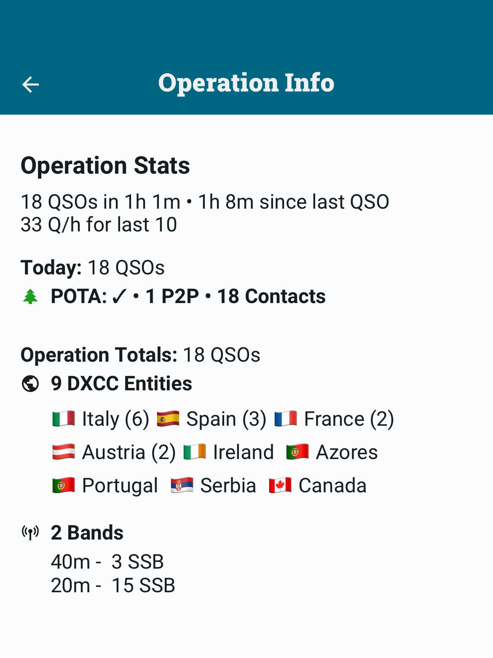Viewport: 493px width, 658px height.
Task: Click the Bands antenna icon
Action: 30,533
